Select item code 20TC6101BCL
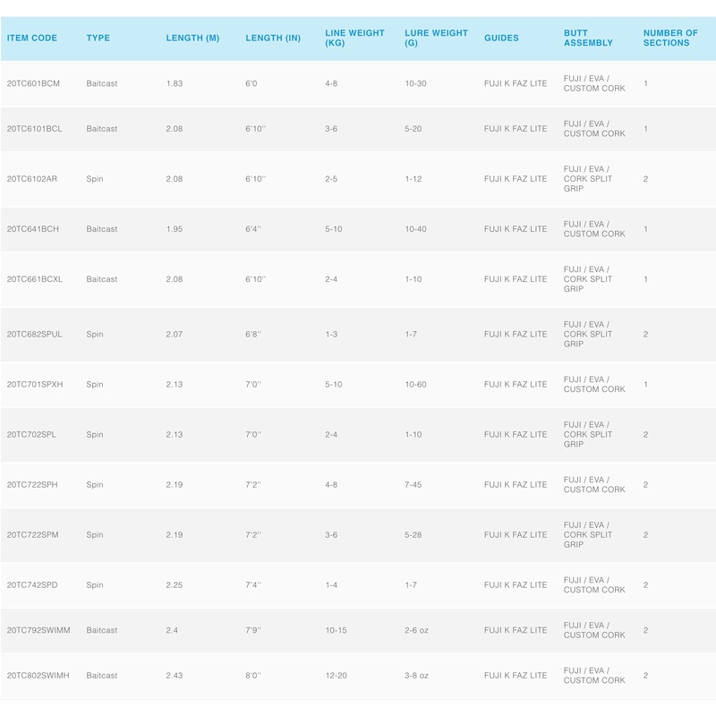The image size is (716, 716). (x=34, y=129)
